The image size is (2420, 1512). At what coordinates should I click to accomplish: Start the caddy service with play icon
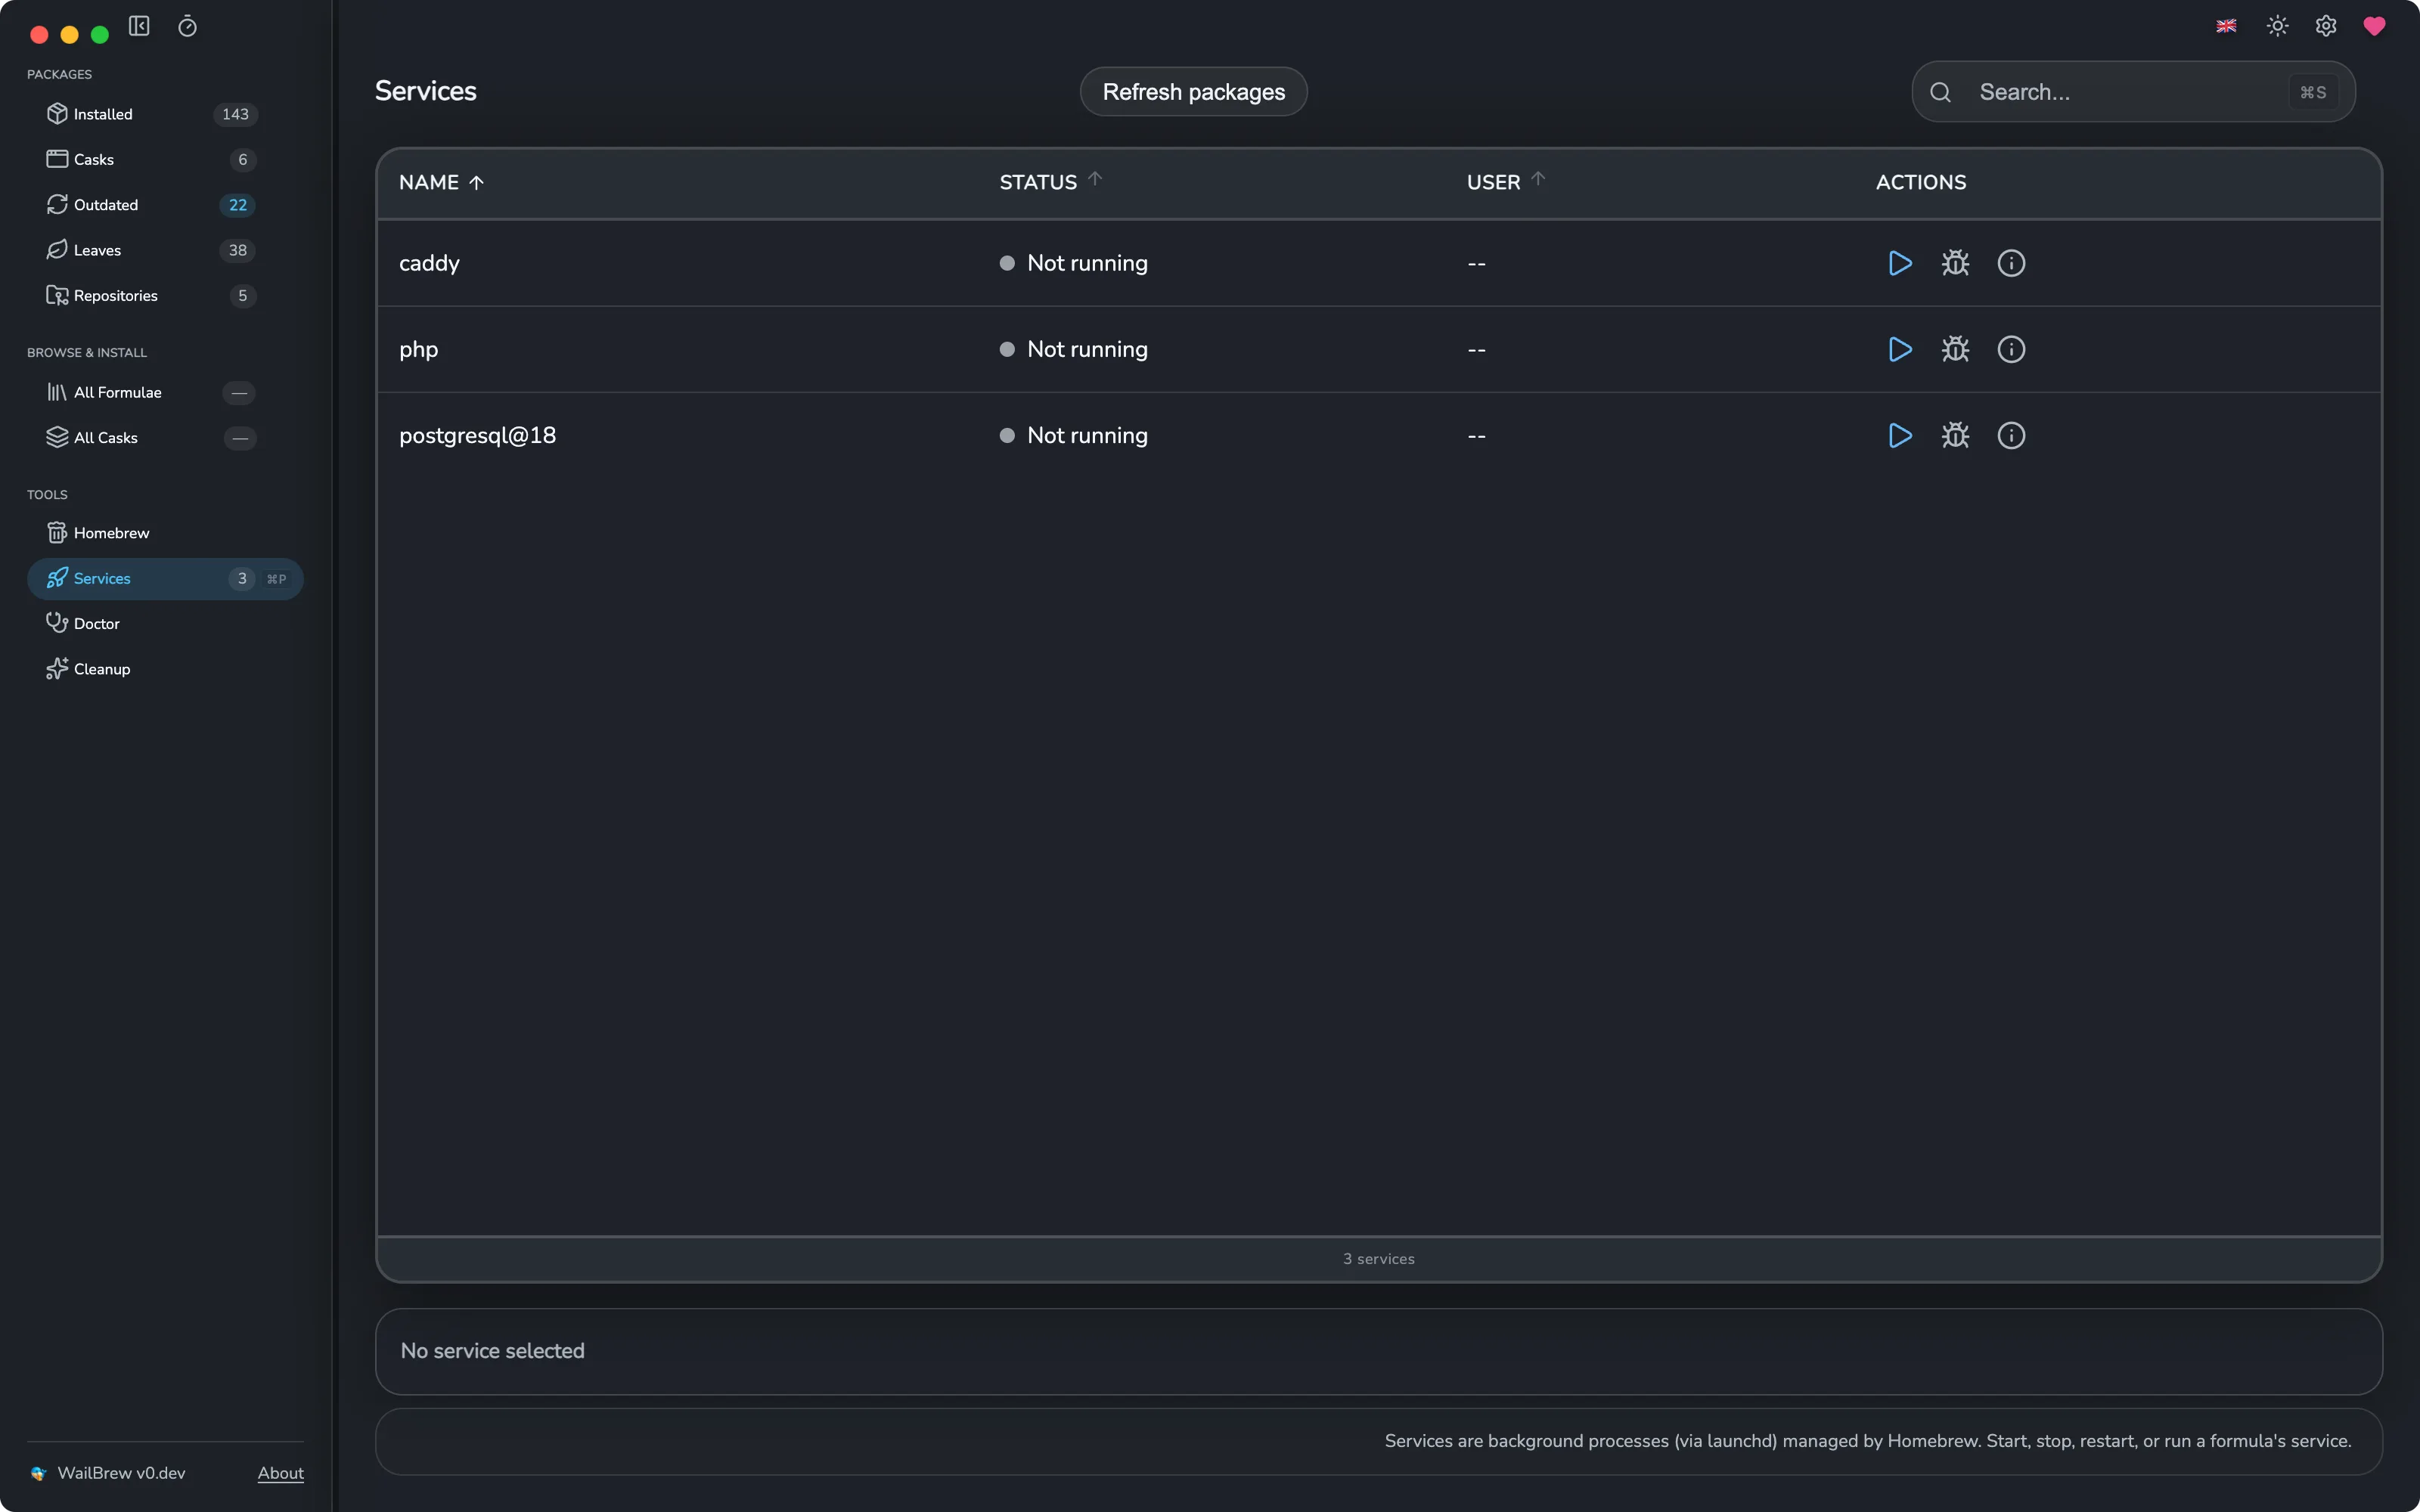point(1900,263)
